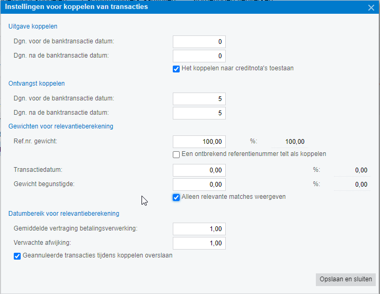Click 'Gemiddelde vertraging betalingsverwerking:' label

point(76,228)
